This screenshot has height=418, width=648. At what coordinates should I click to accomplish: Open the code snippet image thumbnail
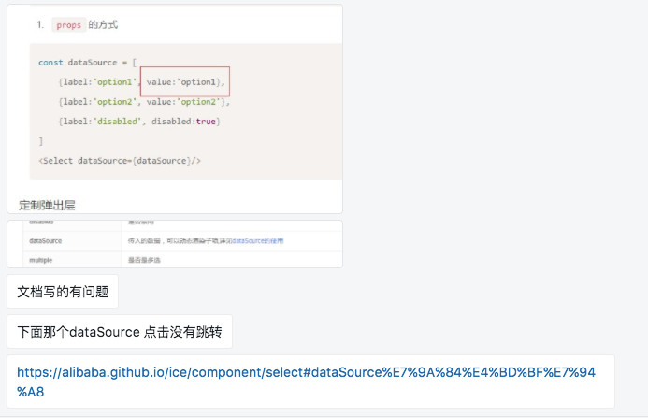(175, 108)
